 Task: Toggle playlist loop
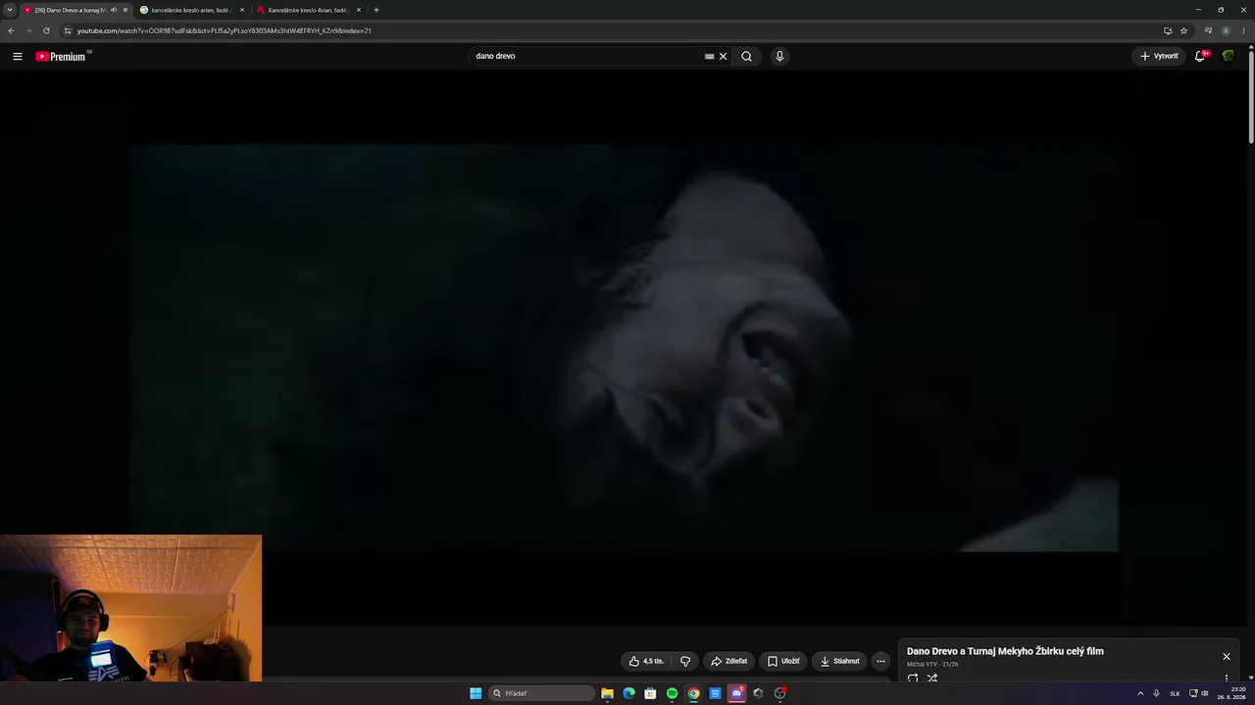(913, 678)
